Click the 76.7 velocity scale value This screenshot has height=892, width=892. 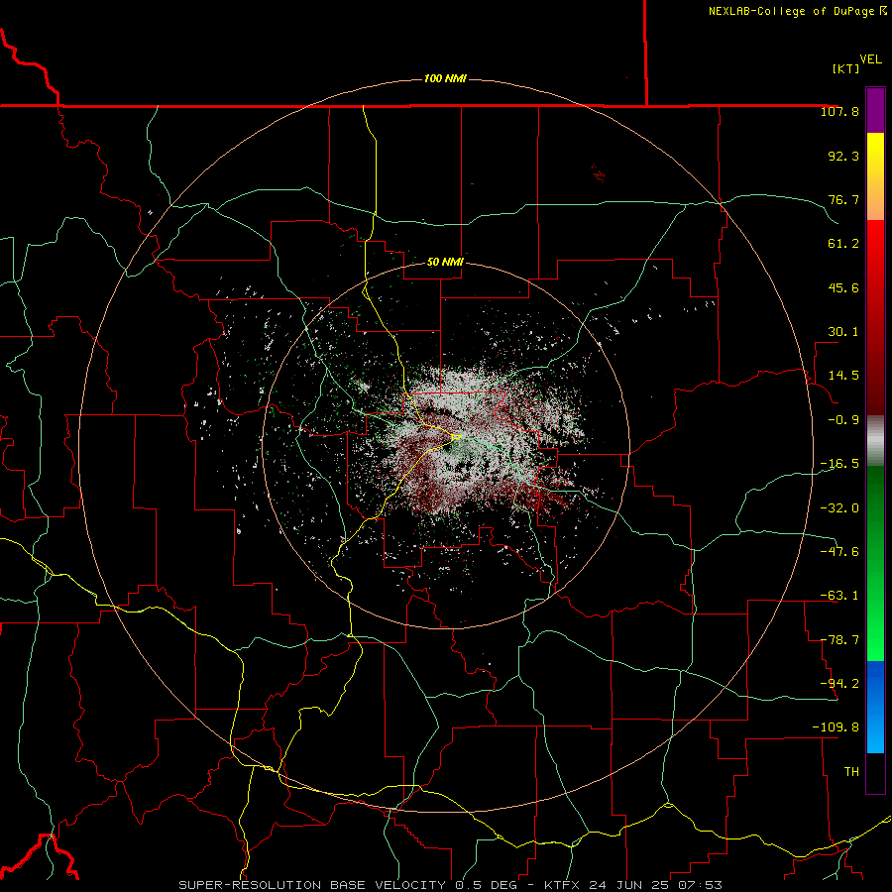pyautogui.click(x=843, y=199)
